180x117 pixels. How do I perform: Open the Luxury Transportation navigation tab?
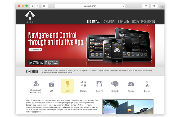(x=143, y=22)
